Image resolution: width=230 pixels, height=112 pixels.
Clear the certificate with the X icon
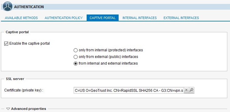pos(186,90)
